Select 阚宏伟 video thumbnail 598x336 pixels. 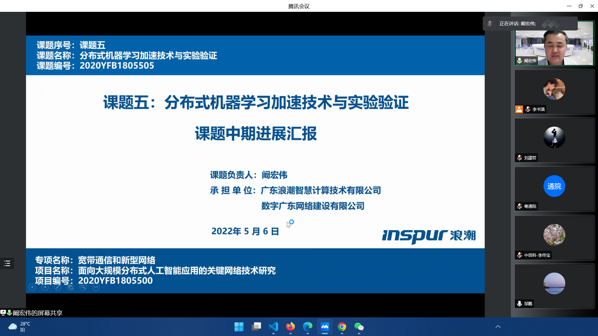pyautogui.click(x=554, y=43)
